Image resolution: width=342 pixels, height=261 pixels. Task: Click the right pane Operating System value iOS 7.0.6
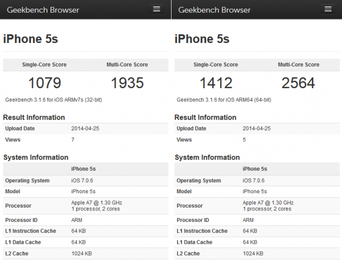click(x=253, y=181)
